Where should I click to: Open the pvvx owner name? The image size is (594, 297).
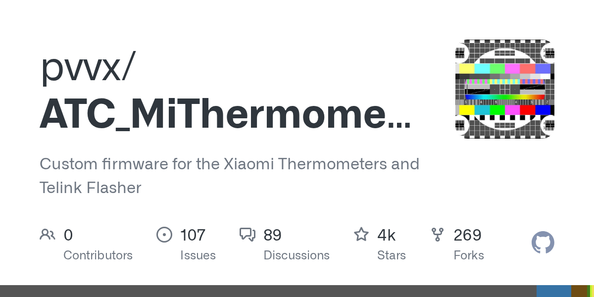click(87, 68)
